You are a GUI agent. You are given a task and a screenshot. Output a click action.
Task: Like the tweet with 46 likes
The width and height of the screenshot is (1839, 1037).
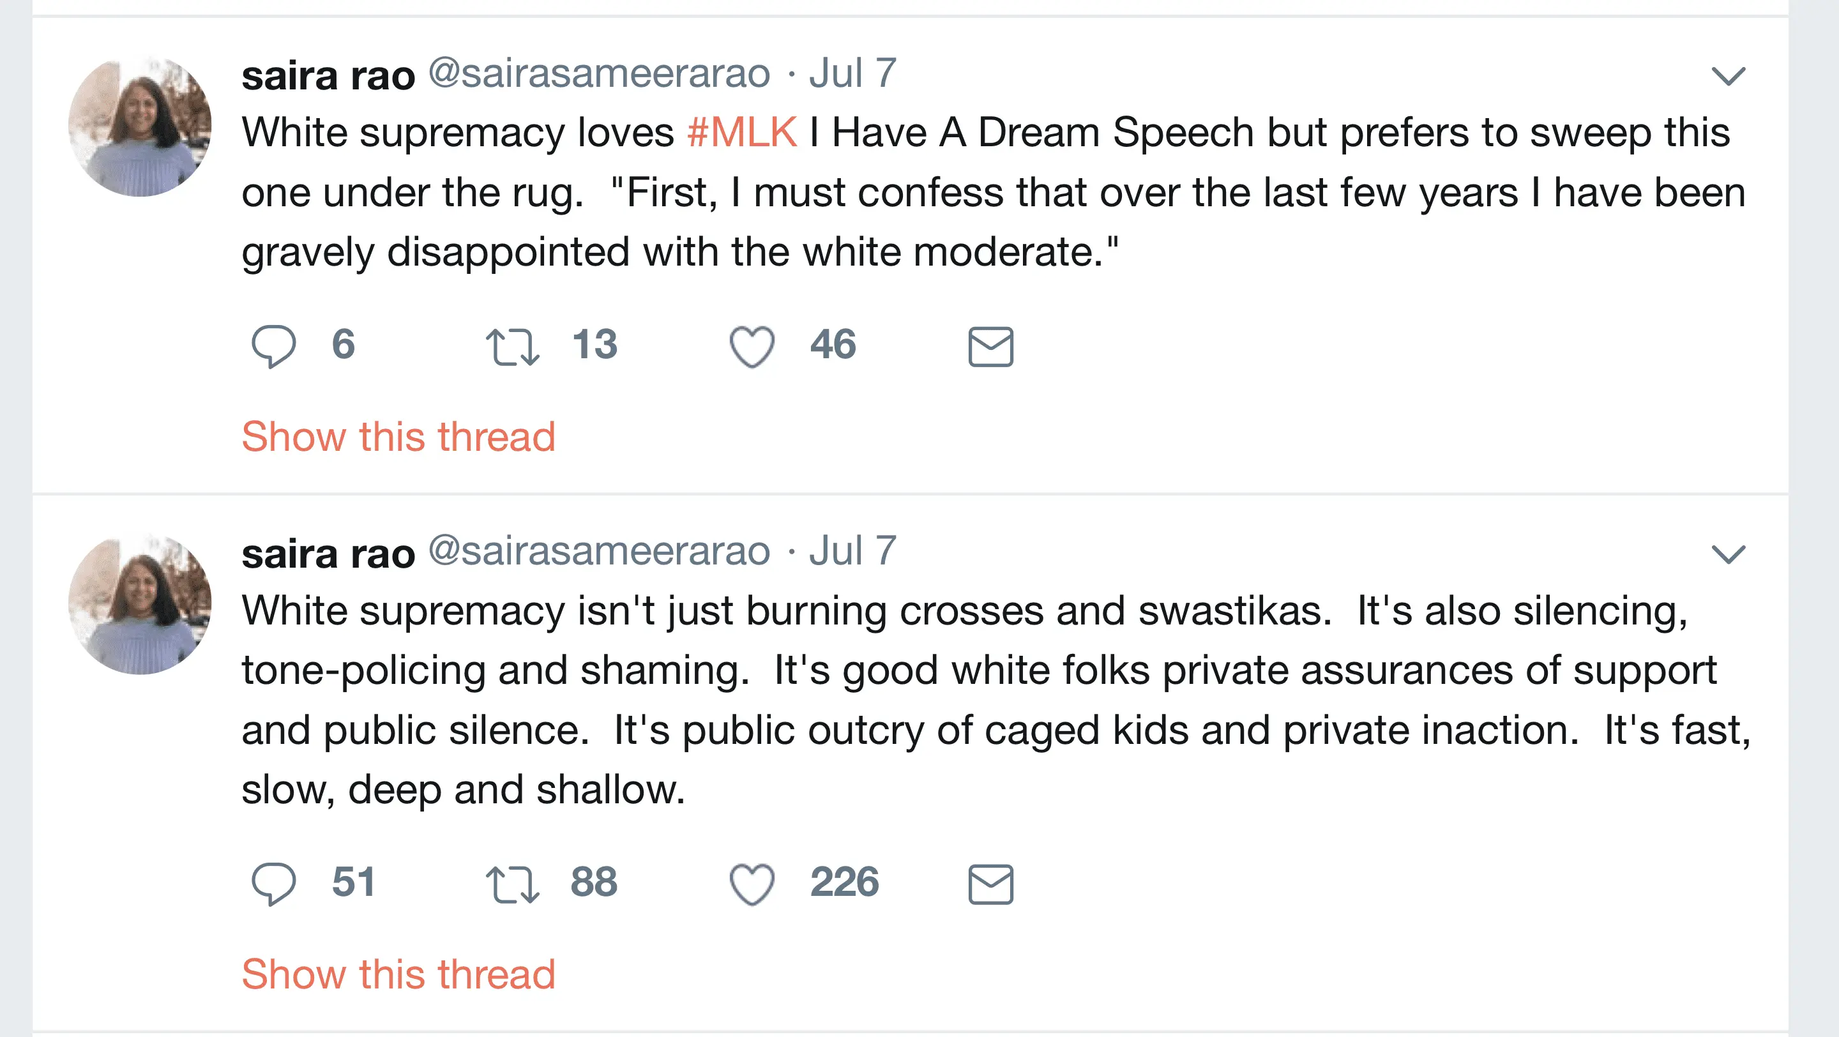tap(752, 346)
